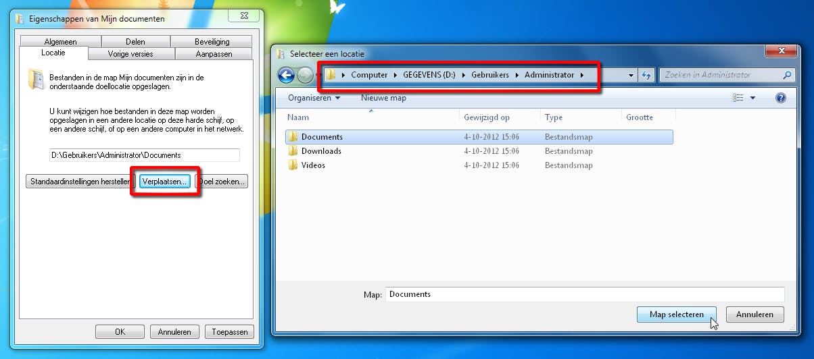Click the change view icon in toolbar

[738, 98]
